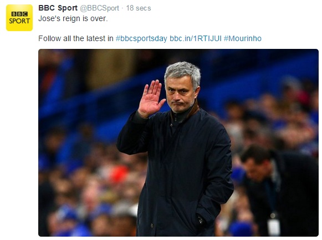Visit the @BBCSport handle profile
The width and height of the screenshot is (322, 240).
click(x=99, y=8)
